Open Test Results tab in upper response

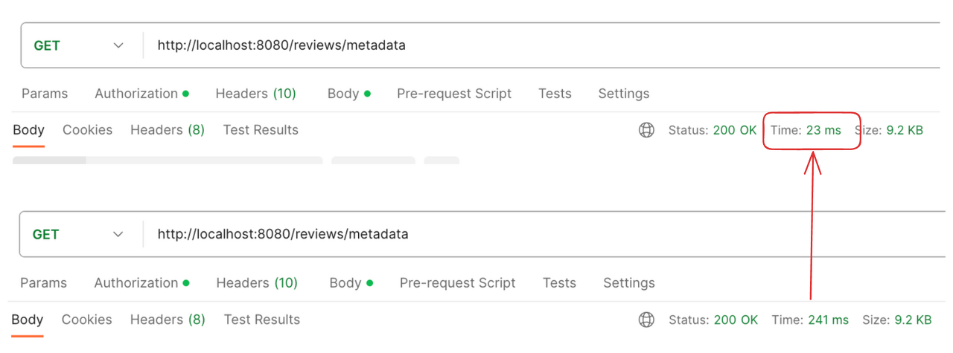[x=261, y=130]
